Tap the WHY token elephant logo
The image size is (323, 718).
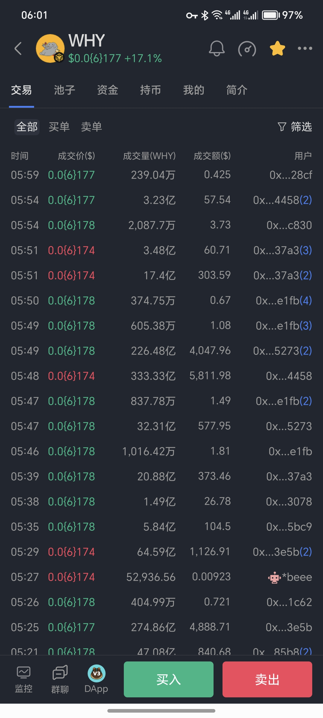[x=50, y=48]
